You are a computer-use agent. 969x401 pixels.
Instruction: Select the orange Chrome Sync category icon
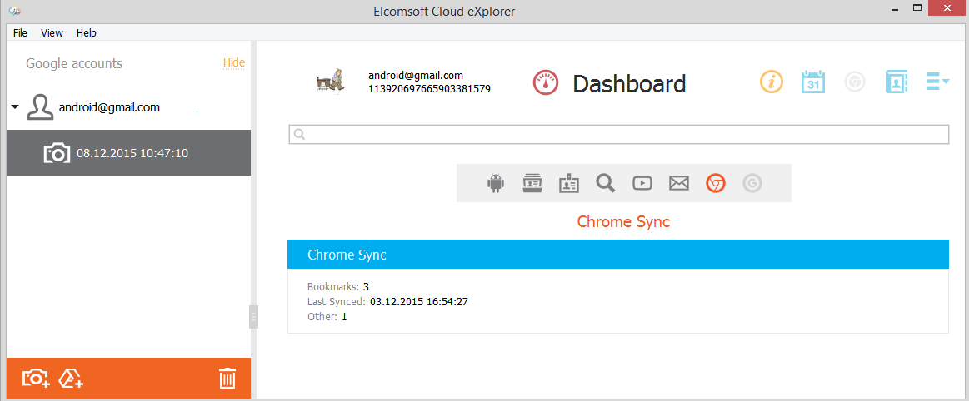coord(716,183)
